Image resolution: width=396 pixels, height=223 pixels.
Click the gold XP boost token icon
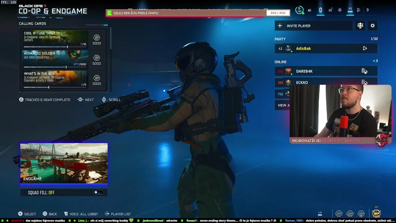(376, 213)
